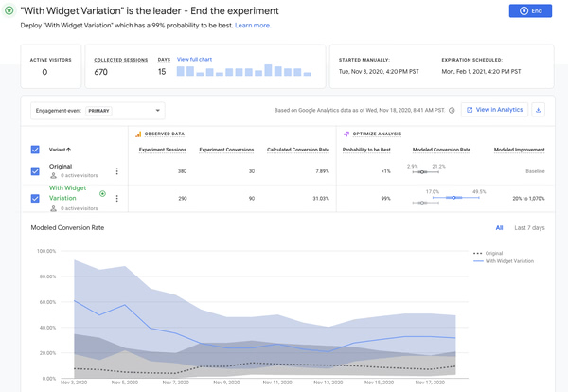Click Probability to be Best column header
The image size is (568, 392).
tap(366, 150)
